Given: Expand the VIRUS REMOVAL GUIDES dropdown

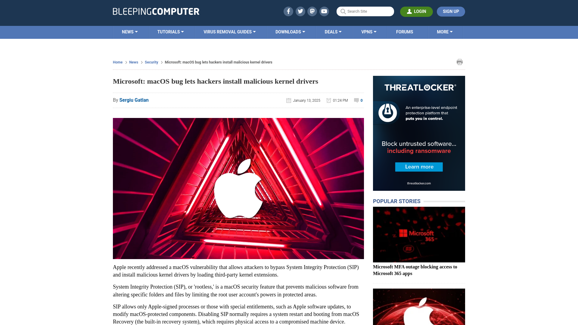Looking at the screenshot, I should click(x=229, y=32).
